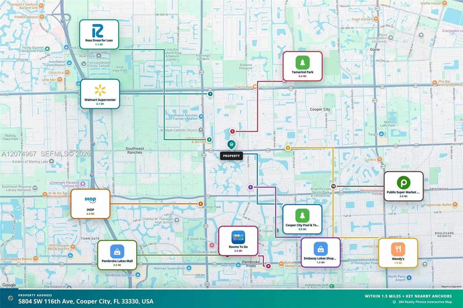
Task: Open the Publix Super Market card
Action: [x=403, y=186]
